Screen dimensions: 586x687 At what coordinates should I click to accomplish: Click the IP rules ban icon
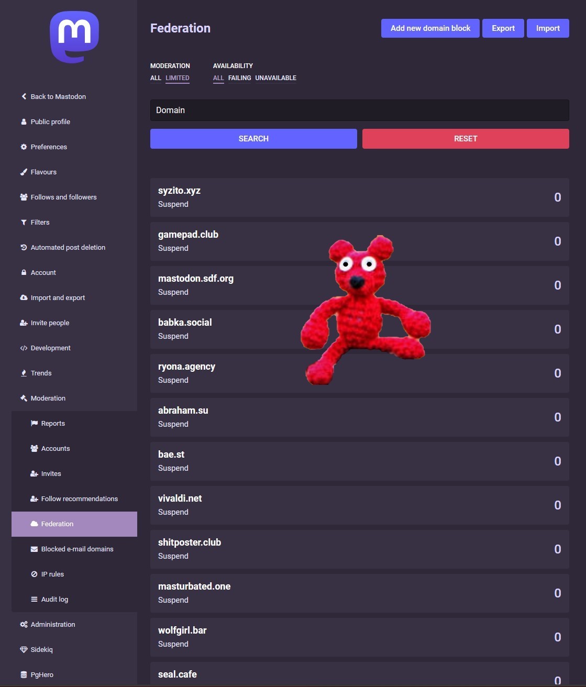coord(34,574)
